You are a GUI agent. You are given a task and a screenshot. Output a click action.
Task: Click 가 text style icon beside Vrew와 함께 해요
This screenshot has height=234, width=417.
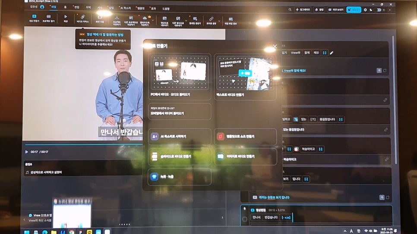(x=379, y=70)
